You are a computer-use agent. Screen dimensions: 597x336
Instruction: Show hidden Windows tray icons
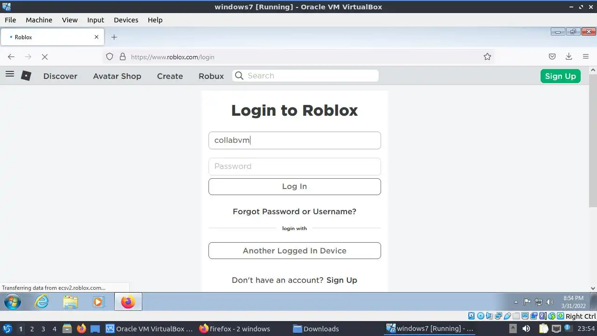click(x=516, y=302)
